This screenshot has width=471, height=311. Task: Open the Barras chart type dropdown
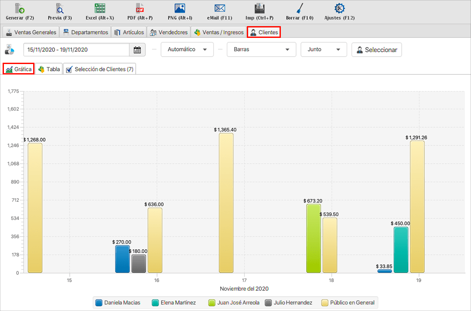pyautogui.click(x=261, y=50)
